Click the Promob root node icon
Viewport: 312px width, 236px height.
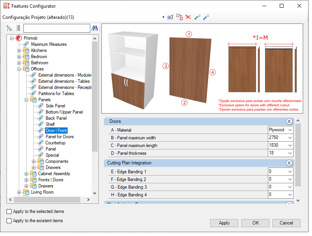point(19,38)
